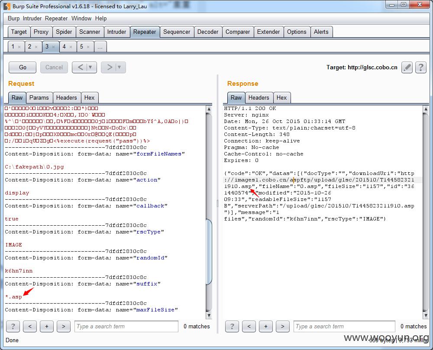Go to previous match in response search

click(x=249, y=326)
